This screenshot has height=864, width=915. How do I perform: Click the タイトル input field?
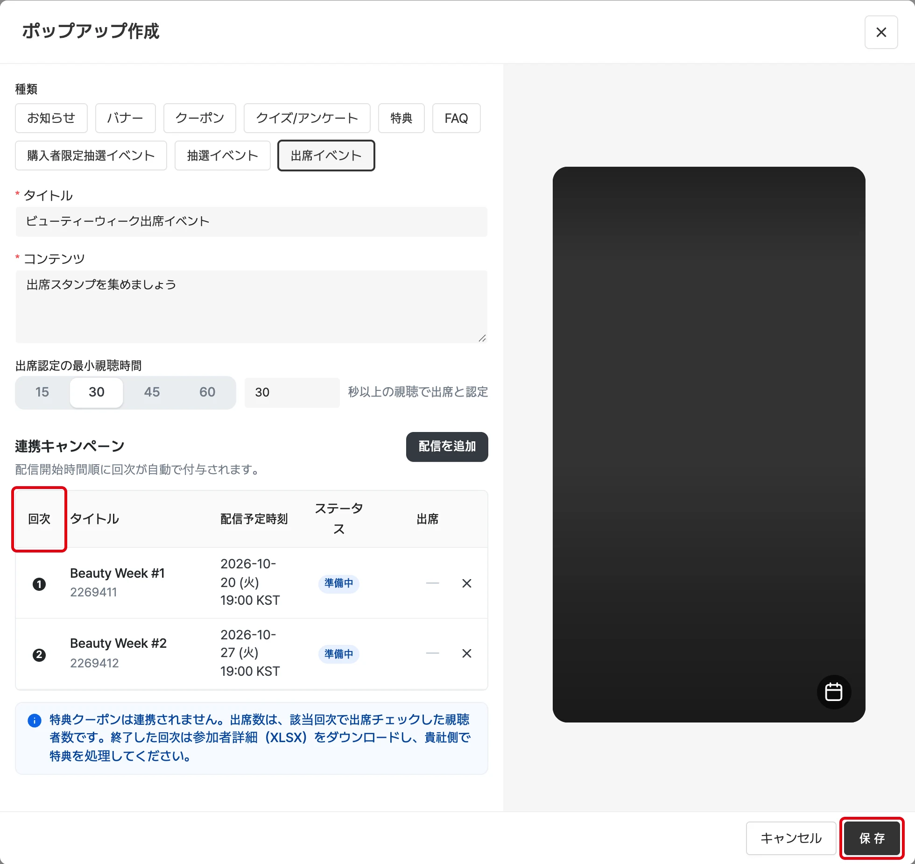point(252,221)
